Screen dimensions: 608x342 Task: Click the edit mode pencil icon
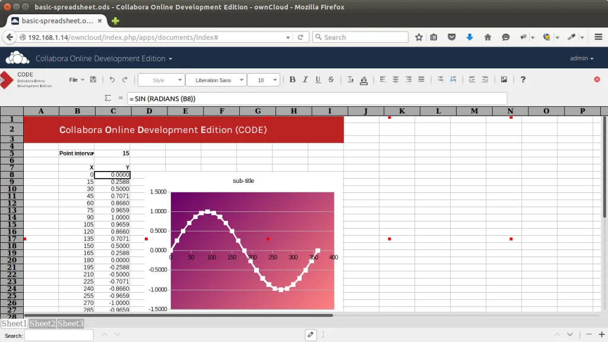click(x=311, y=335)
